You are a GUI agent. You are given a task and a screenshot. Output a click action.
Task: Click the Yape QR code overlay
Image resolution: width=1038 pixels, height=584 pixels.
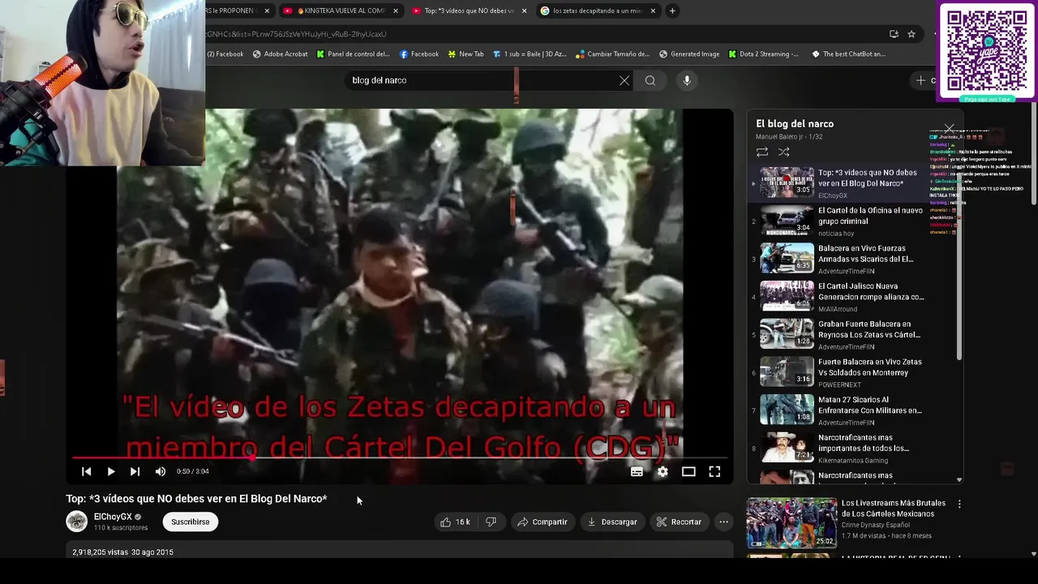[987, 51]
